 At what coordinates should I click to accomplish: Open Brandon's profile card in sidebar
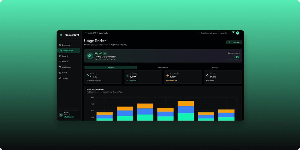[x=69, y=115]
